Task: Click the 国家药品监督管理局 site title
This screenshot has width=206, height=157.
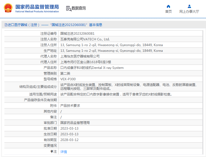Action: [37, 7]
